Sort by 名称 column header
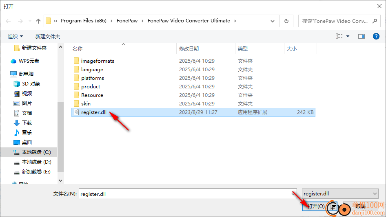Viewport: 386px width, 217px height. [124, 49]
